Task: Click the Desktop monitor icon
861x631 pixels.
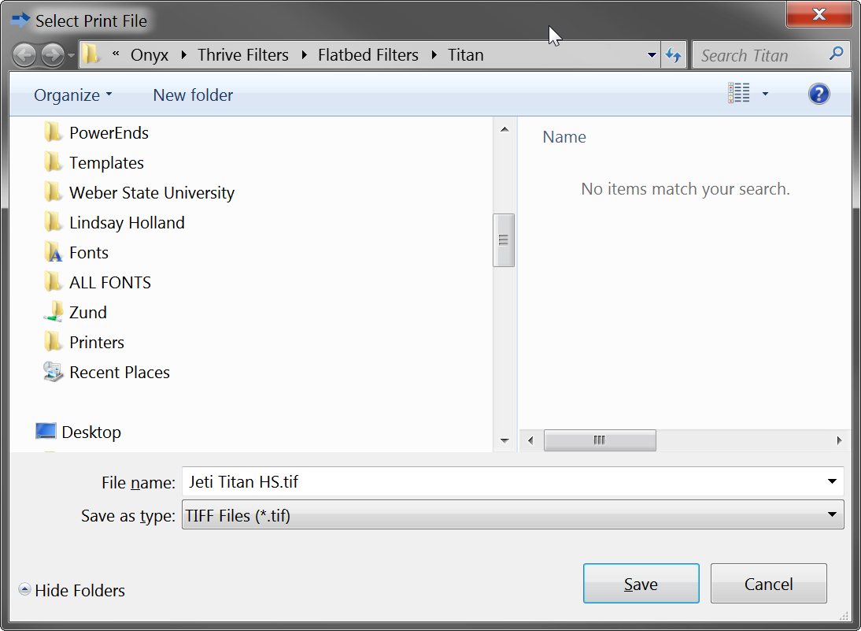Action: (x=46, y=431)
